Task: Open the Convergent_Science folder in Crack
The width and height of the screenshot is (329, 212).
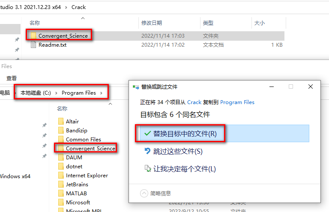Action: coord(63,36)
